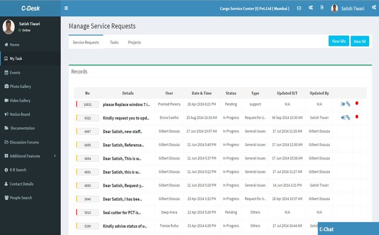The height and width of the screenshot is (235, 379).
Task: Open the settings gears at the far right of the header
Action: pyautogui.click(x=374, y=8)
